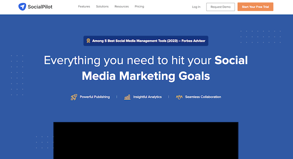The width and height of the screenshot is (293, 159).
Task: Click the Log In link
Action: pos(196,7)
